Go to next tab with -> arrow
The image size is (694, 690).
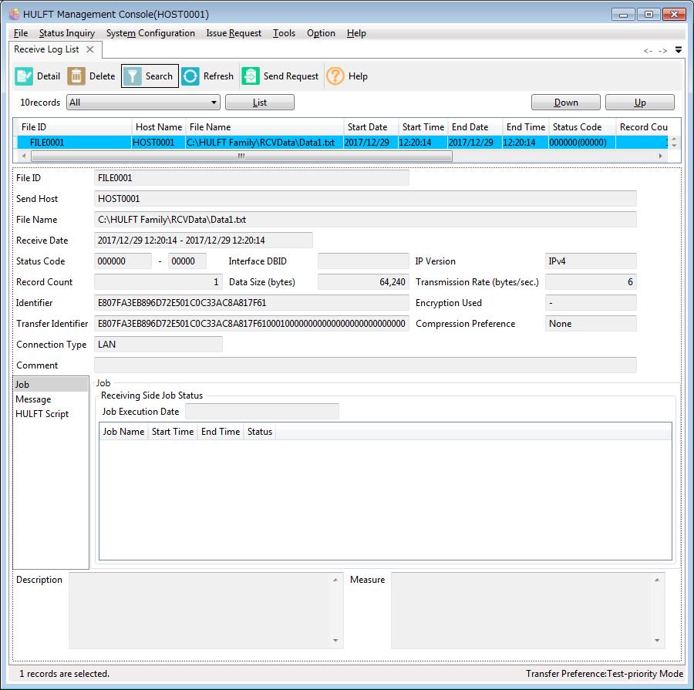pyautogui.click(x=662, y=51)
